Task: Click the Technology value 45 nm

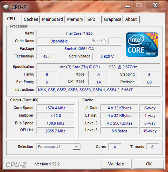Action: (48, 56)
